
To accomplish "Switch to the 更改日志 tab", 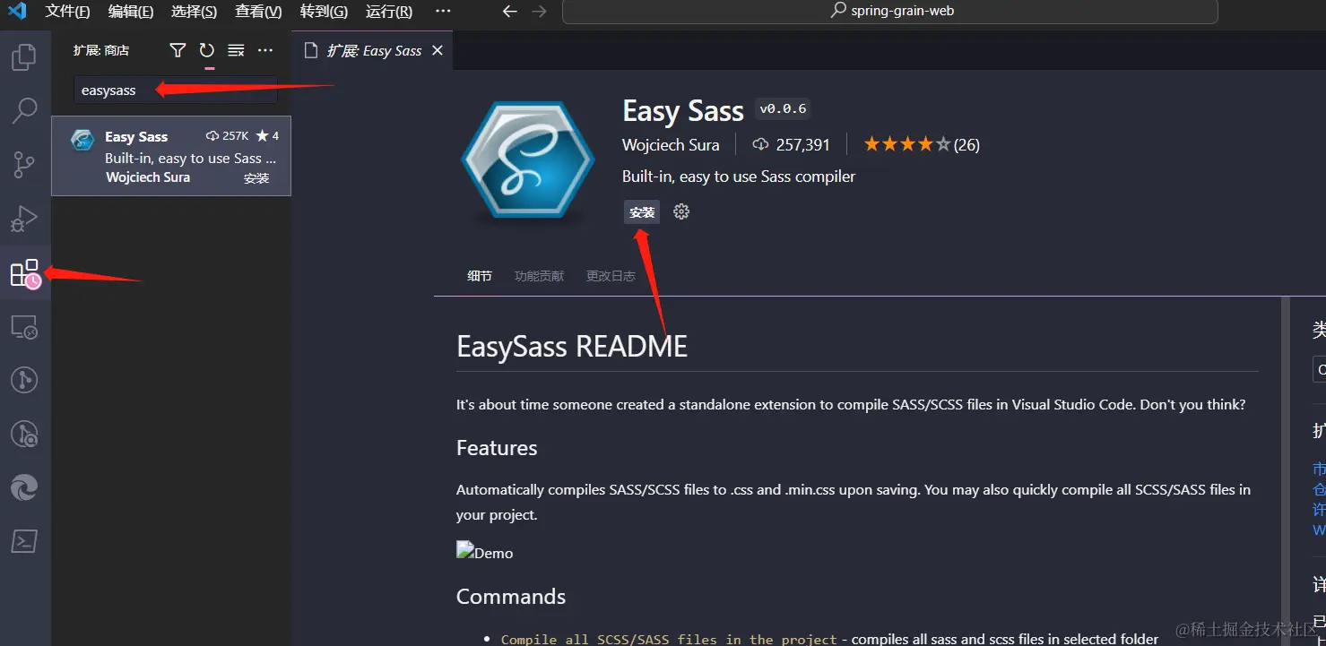I will tap(611, 276).
